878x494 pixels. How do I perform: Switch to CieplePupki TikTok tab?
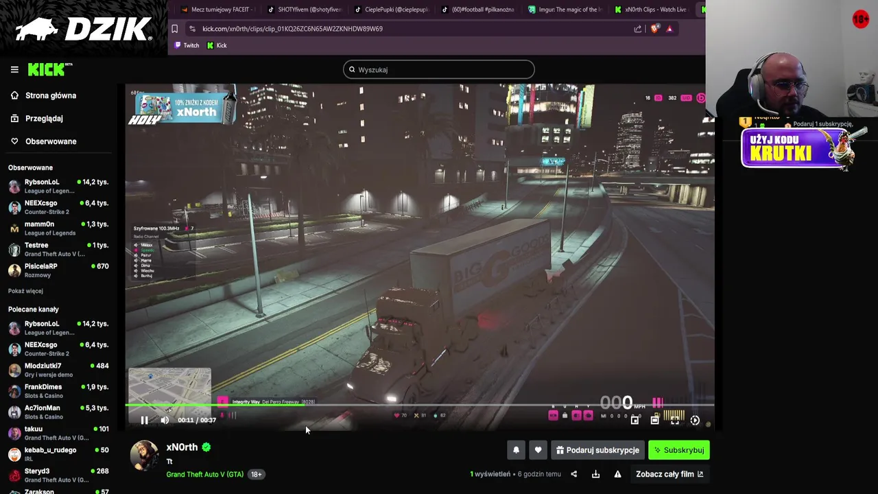coord(391,10)
